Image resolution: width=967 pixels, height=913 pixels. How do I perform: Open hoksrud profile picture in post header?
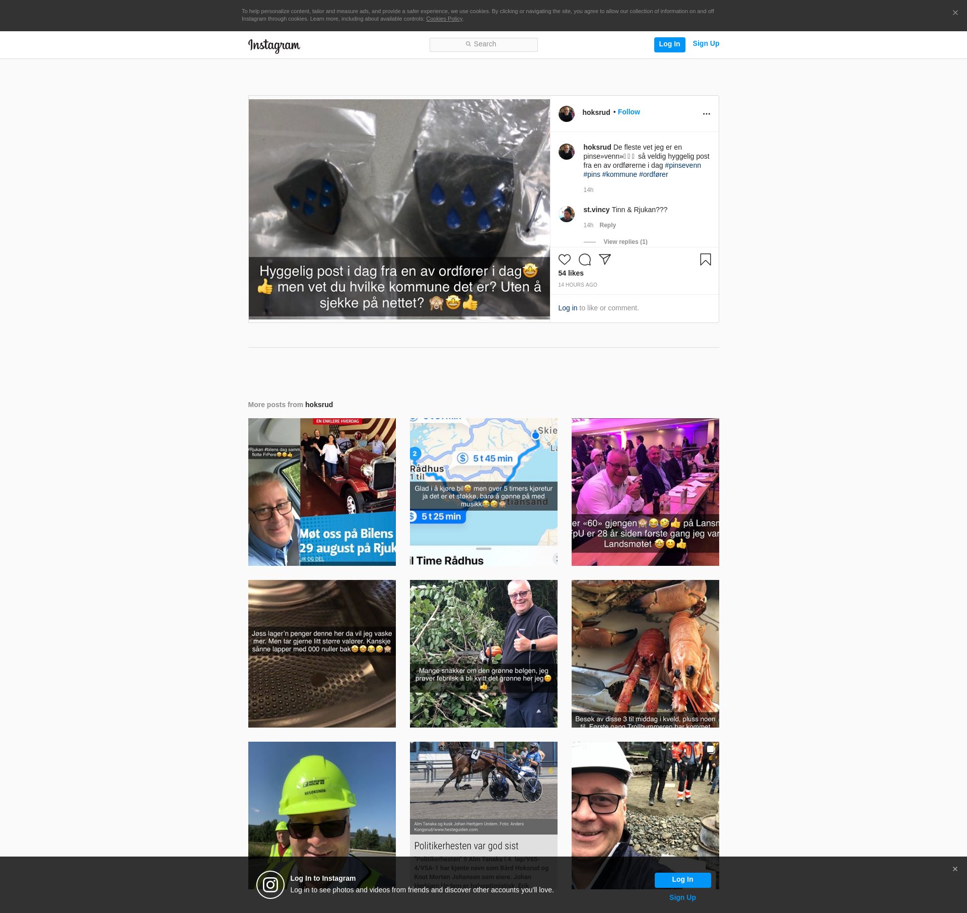[567, 113]
